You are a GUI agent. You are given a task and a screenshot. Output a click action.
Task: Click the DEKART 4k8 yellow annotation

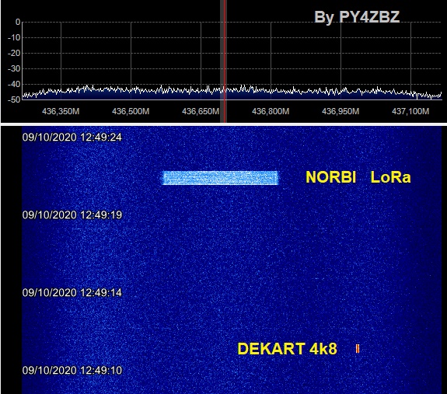(x=287, y=349)
